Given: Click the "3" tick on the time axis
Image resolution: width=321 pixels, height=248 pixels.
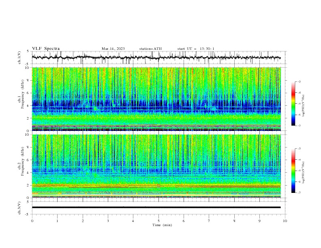Looking at the screenshot, I should (x=108, y=221).
